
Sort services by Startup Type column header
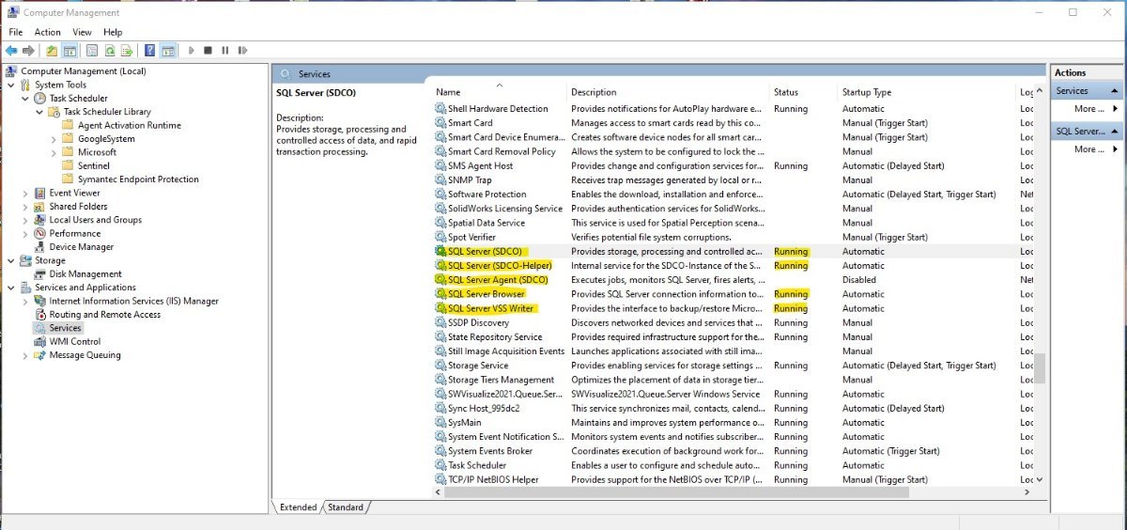pos(867,92)
